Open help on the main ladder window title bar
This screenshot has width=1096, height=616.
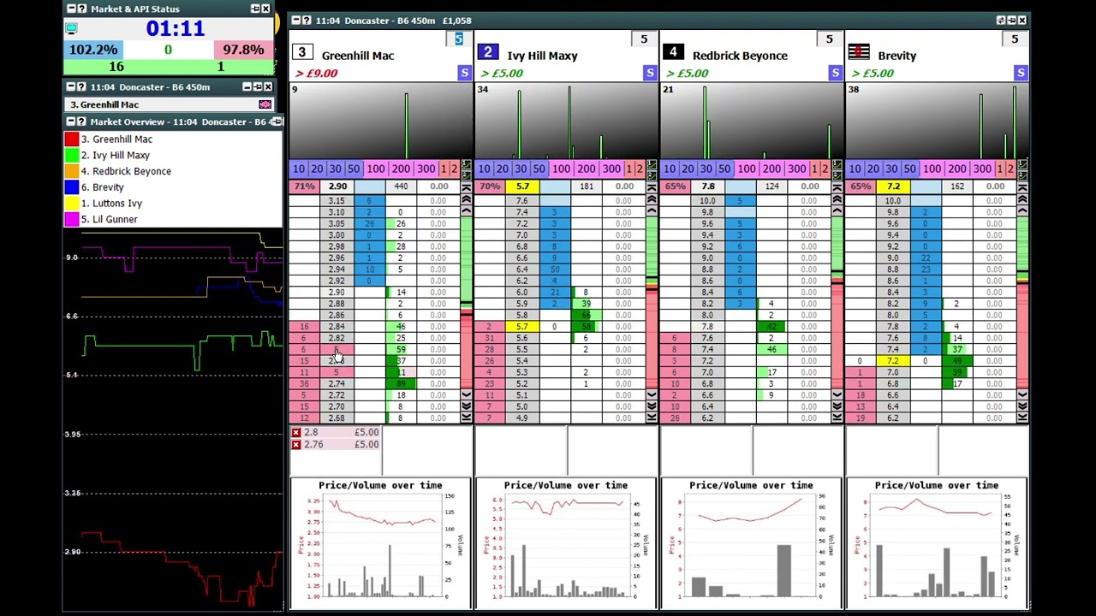(307, 20)
